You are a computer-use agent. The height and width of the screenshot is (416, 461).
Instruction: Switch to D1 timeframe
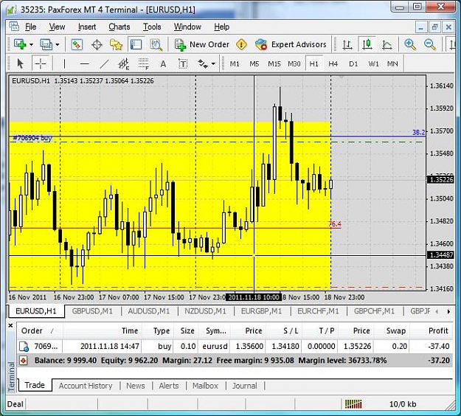click(x=353, y=63)
